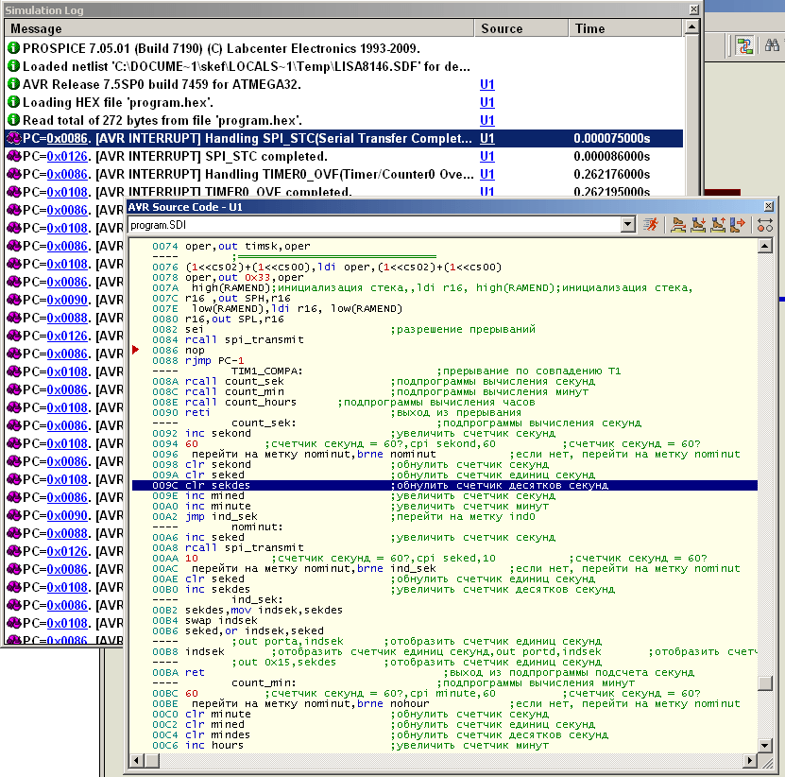Toggle the wire autorouter toolbar icon

744,44
